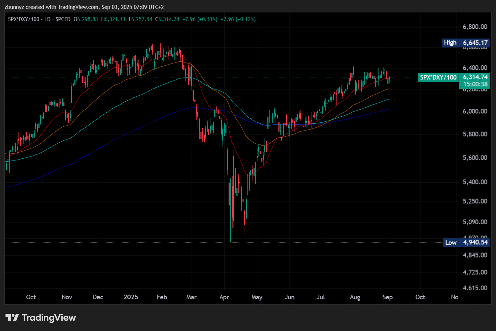Select the low value 6,257.54 in the legend
This screenshot has height=331, width=496.
pyautogui.click(x=142, y=19)
